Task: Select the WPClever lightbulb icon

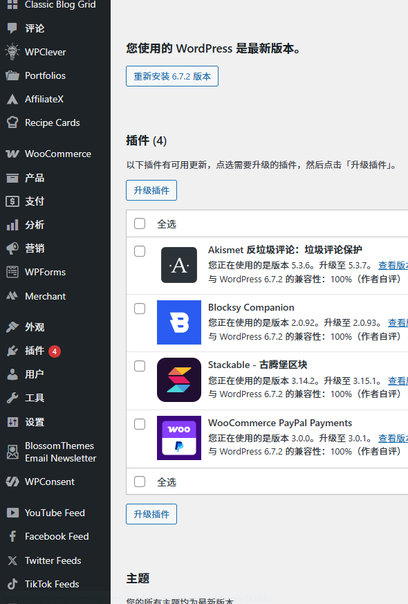Action: click(x=12, y=52)
